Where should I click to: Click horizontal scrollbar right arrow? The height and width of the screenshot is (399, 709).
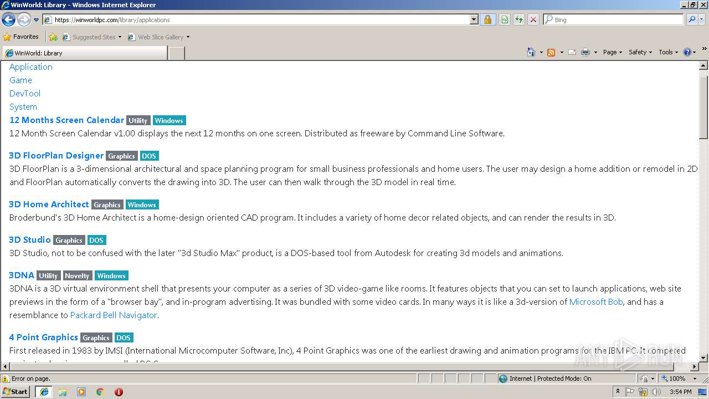(694, 366)
